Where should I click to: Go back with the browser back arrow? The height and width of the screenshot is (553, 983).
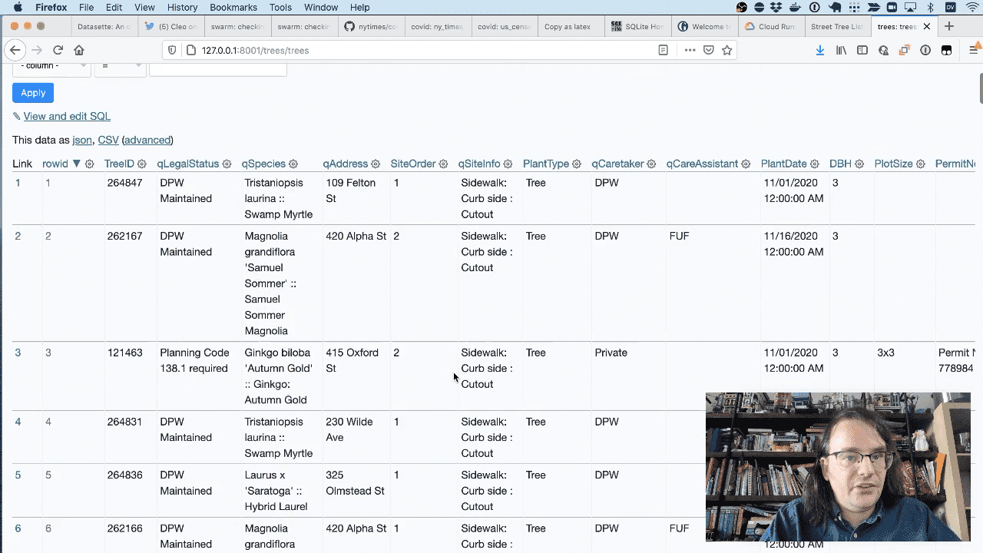(15, 50)
